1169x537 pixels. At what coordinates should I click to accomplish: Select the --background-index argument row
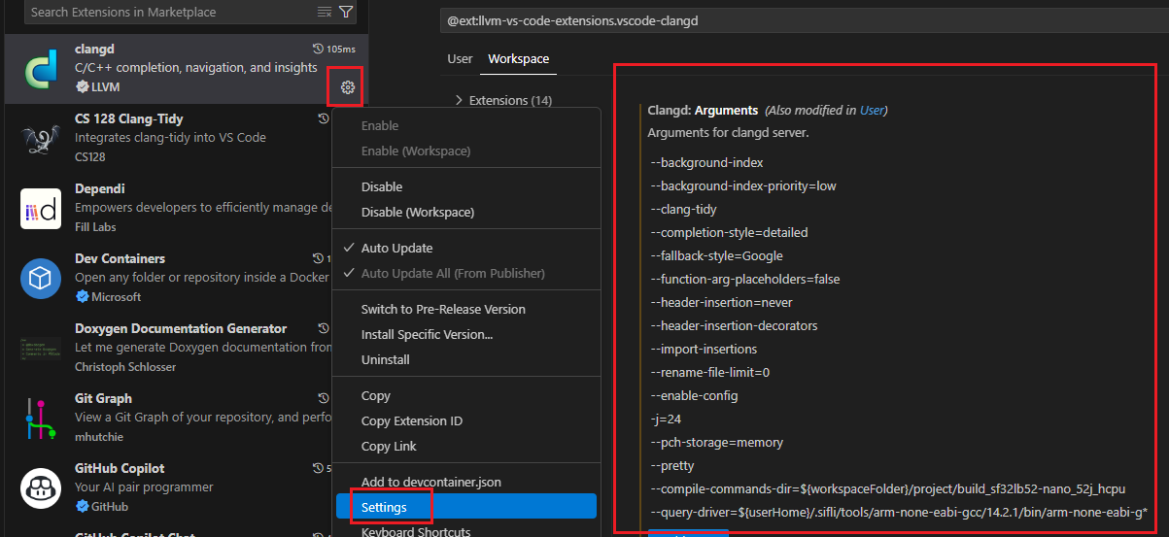[x=706, y=162]
